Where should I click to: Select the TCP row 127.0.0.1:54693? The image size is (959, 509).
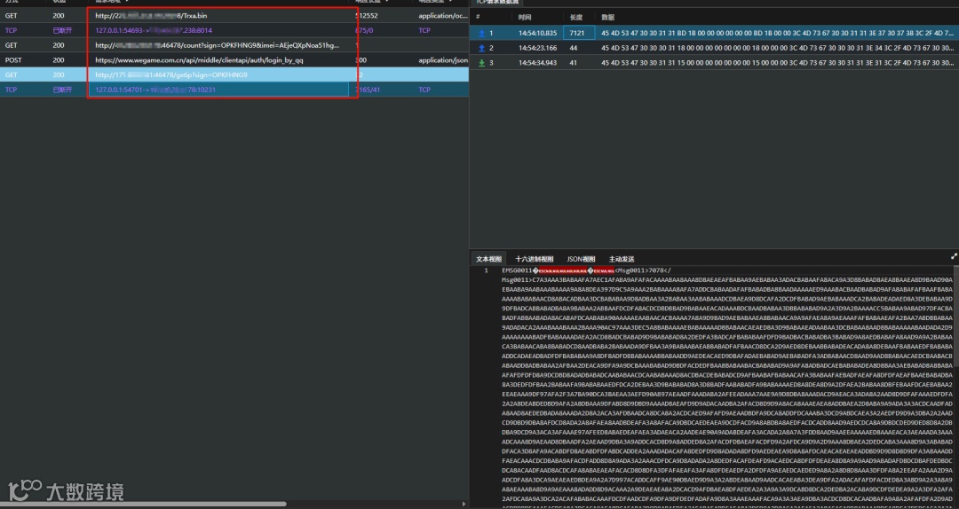tap(234, 30)
